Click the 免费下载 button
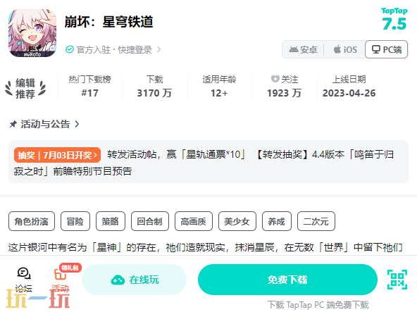This screenshot has width=417, height=312. [287, 280]
